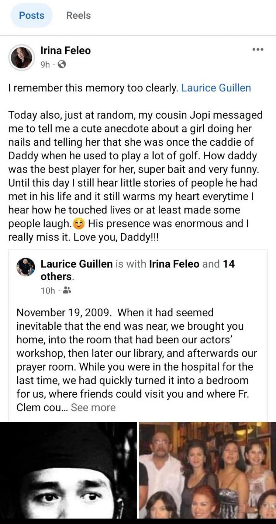The width and height of the screenshot is (276, 524).
Task: Open Irina Feleo's profile name link
Action: pos(66,50)
